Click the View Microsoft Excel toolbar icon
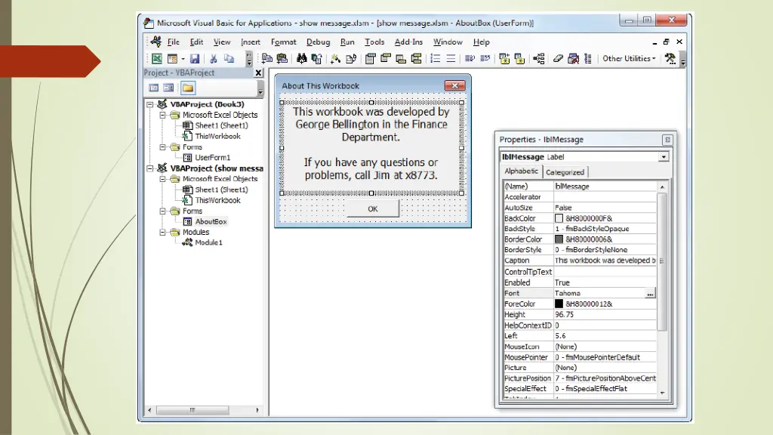 coord(157,59)
